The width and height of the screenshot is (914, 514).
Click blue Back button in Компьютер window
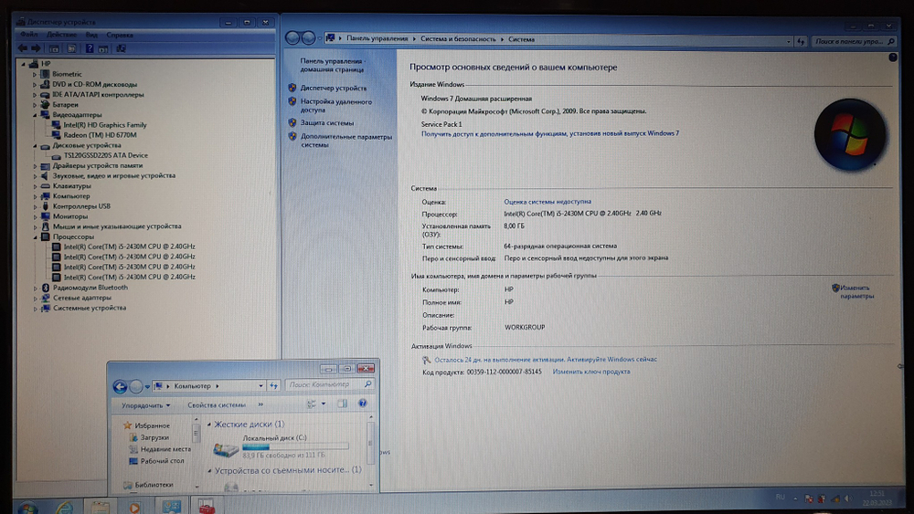[x=120, y=386]
